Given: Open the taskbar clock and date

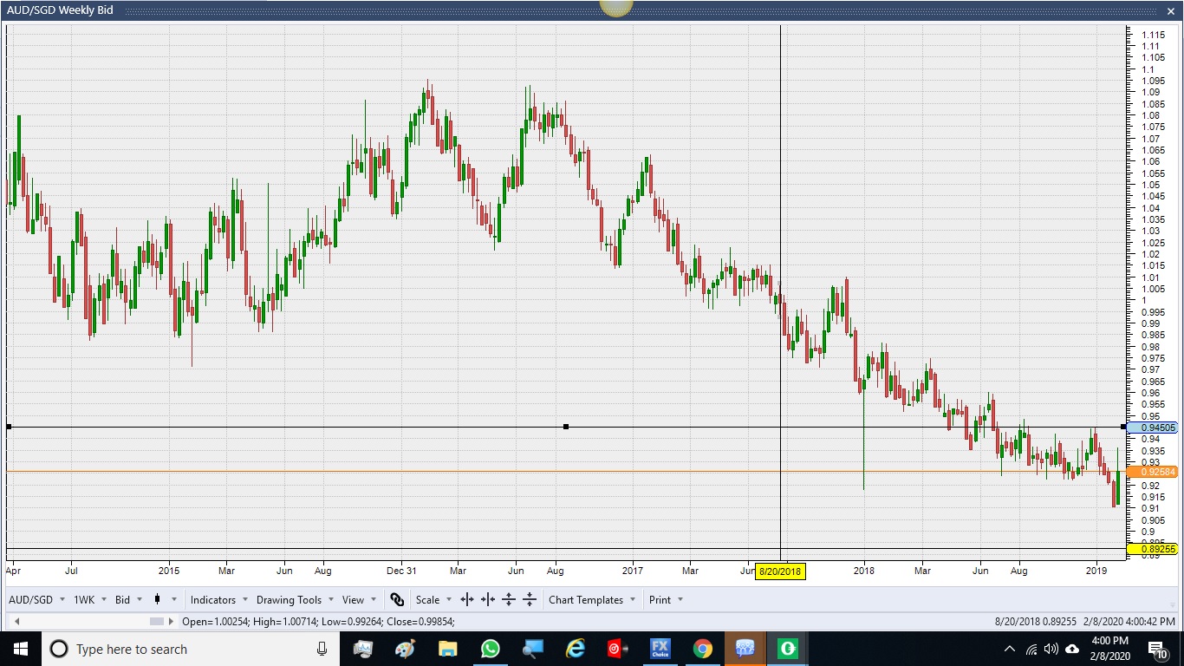Looking at the screenshot, I should pos(1111,649).
